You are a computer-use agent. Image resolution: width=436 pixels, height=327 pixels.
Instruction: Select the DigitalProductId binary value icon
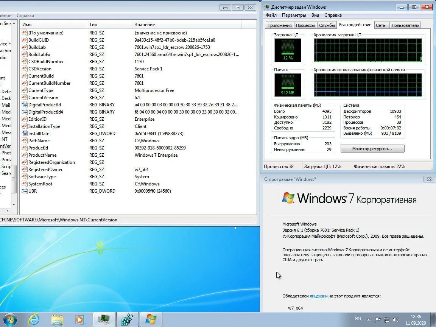click(25, 104)
